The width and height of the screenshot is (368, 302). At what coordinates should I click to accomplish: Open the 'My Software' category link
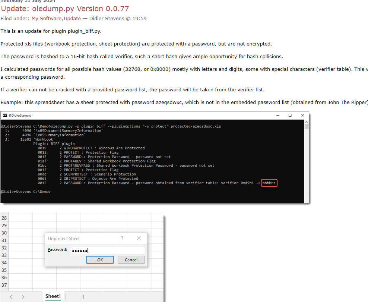click(x=46, y=18)
